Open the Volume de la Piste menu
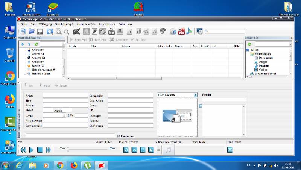Image resolution: width=301 pixels, height=170 pixels. [86, 24]
